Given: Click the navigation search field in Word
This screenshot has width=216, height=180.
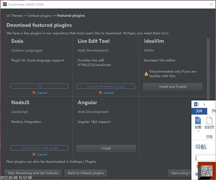Looking at the screenshot, I should [205, 158].
